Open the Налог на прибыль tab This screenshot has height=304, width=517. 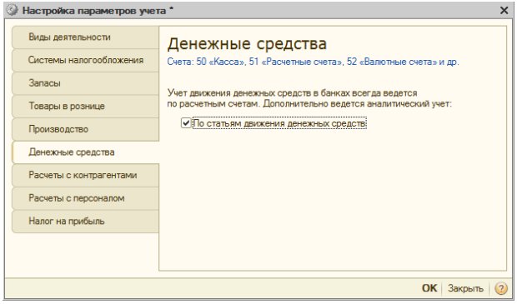click(x=85, y=222)
